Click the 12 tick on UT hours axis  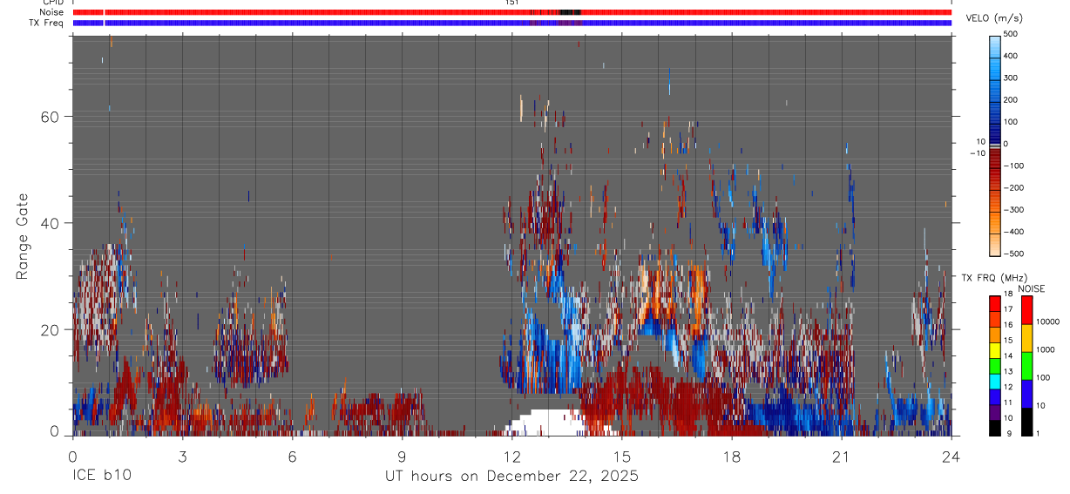[x=512, y=456]
